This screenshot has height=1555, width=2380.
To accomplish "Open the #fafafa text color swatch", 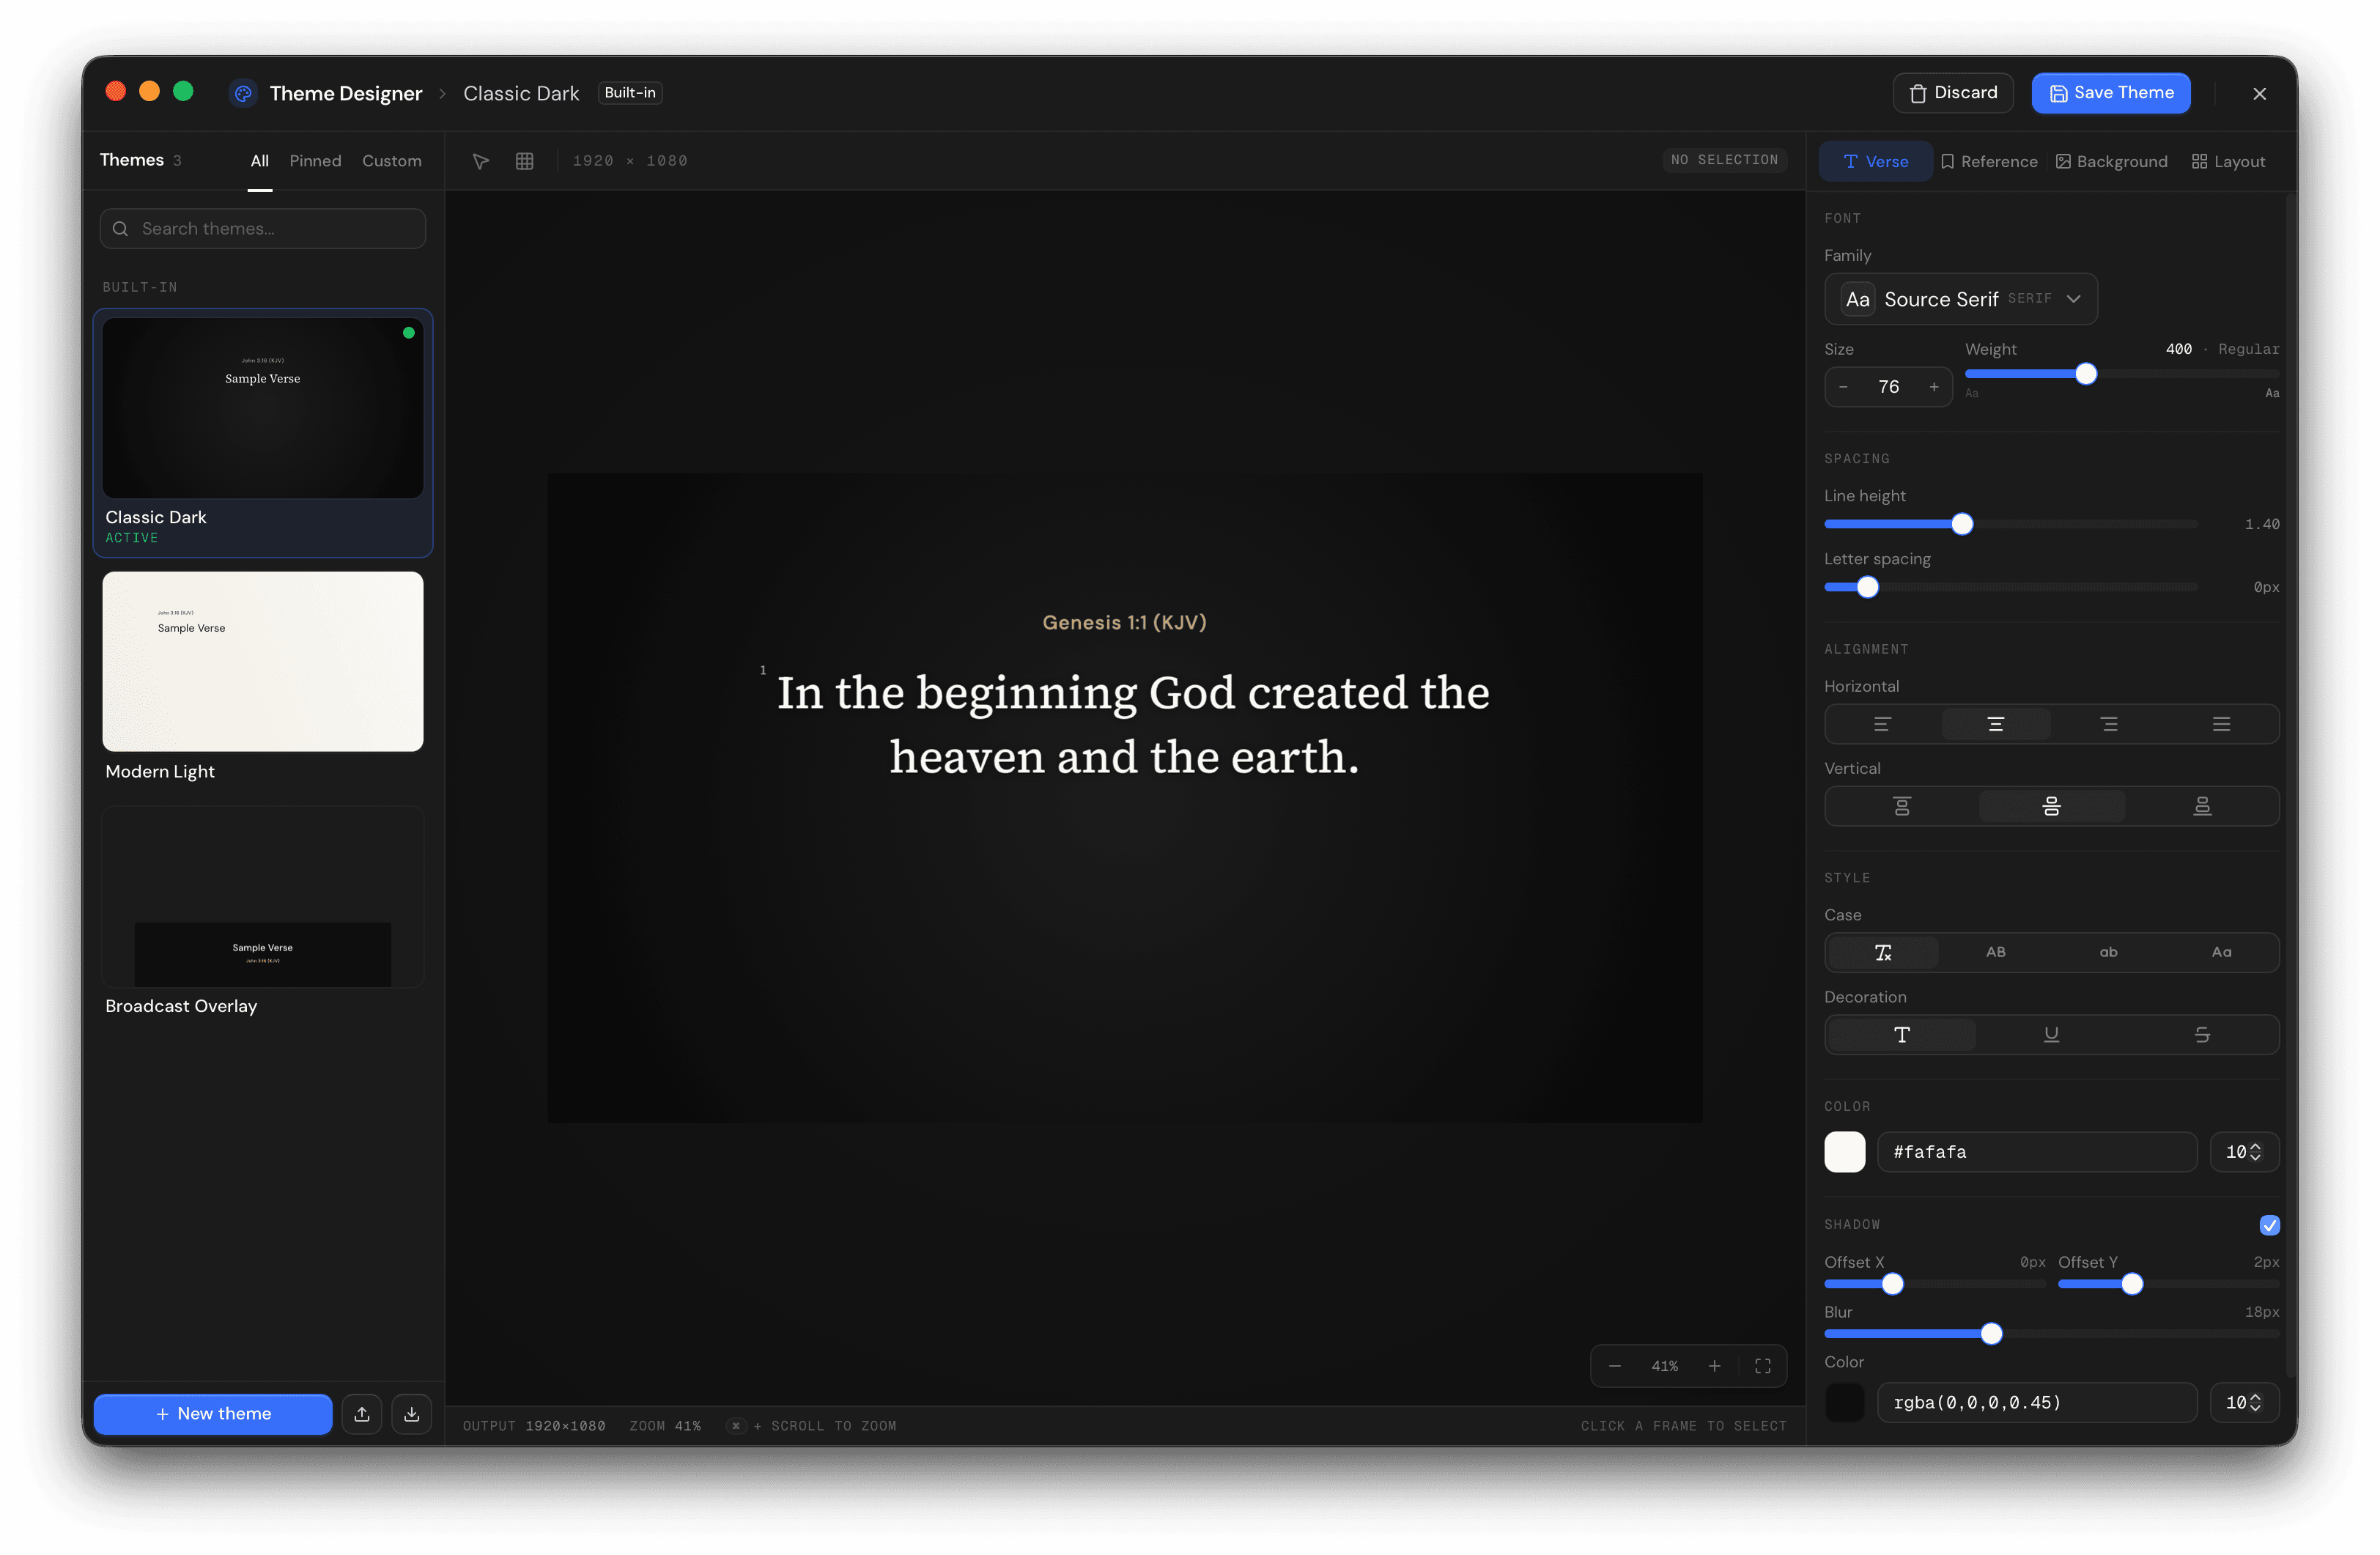I will [x=1844, y=1152].
